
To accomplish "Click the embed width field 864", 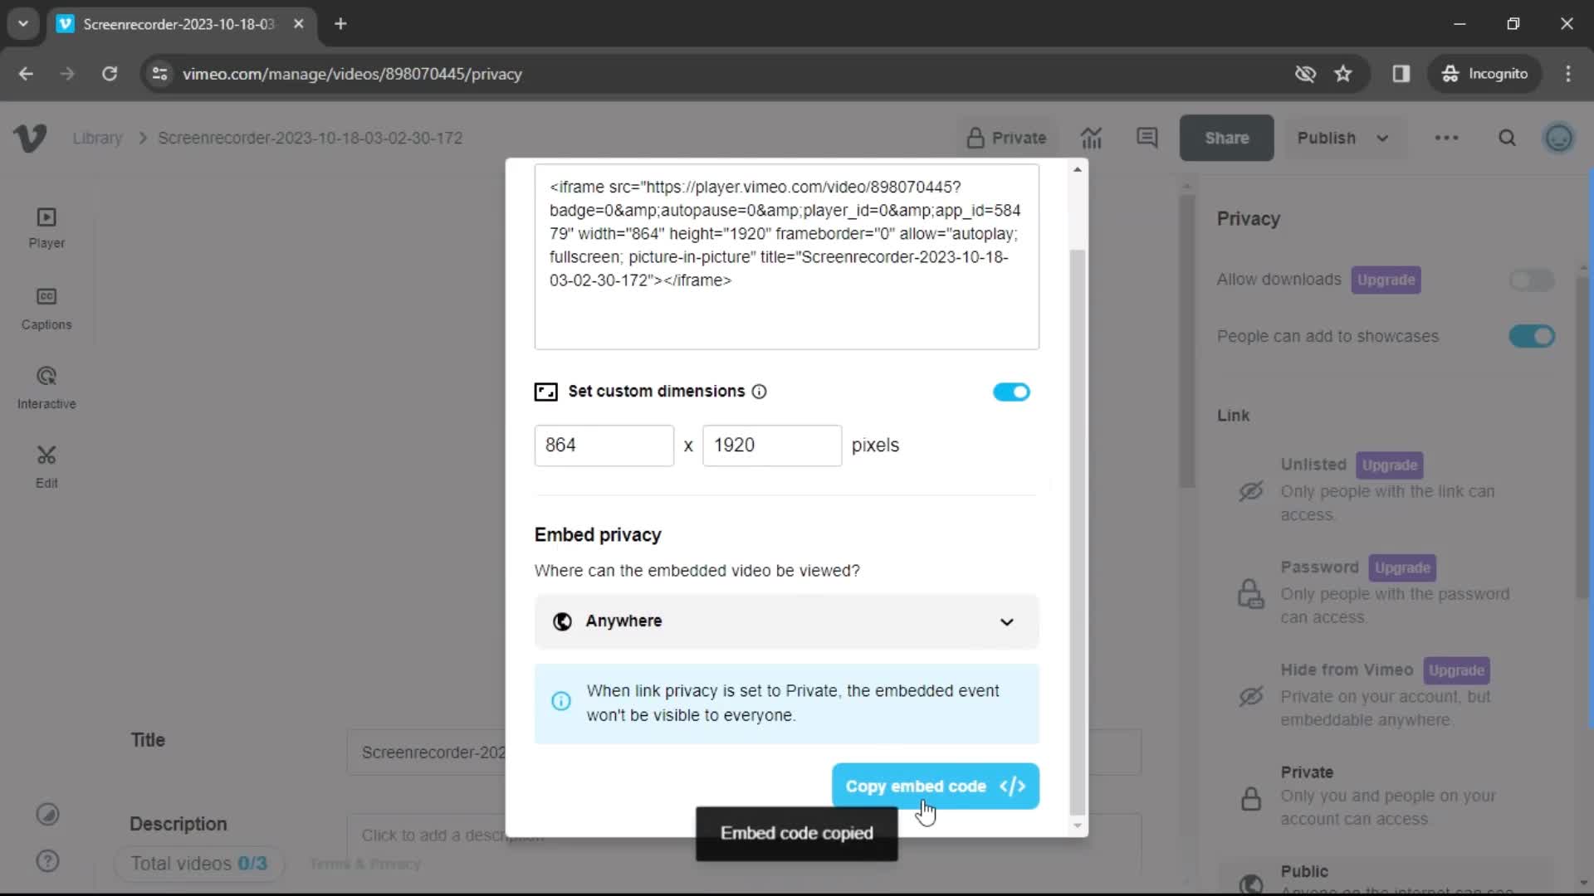I will (604, 446).
